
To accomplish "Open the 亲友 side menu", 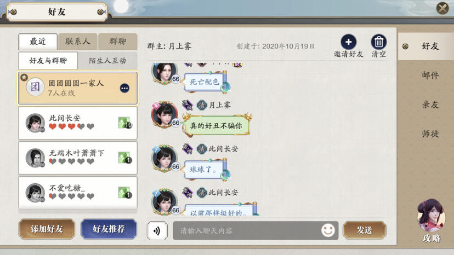I will coord(430,105).
